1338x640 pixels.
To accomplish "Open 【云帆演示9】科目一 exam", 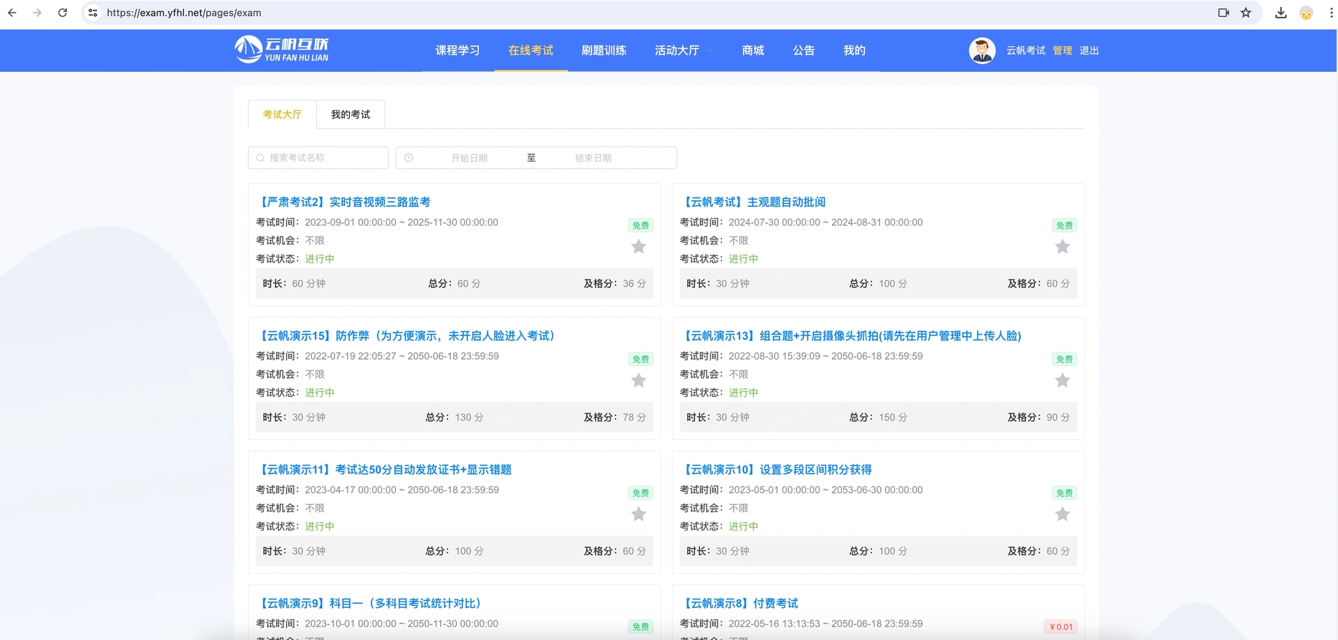I will pos(370,604).
